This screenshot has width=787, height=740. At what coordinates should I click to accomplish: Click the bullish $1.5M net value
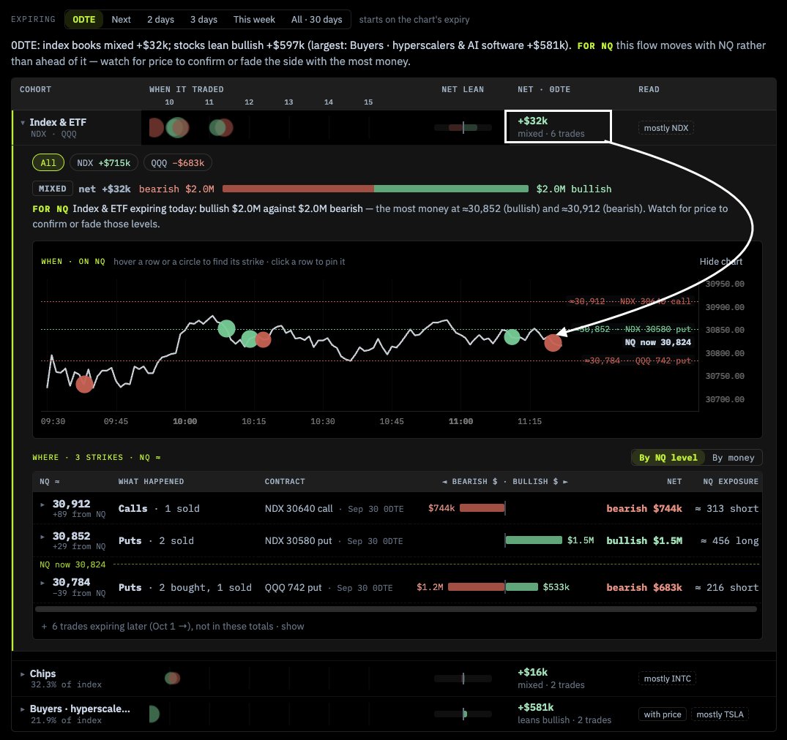click(644, 540)
